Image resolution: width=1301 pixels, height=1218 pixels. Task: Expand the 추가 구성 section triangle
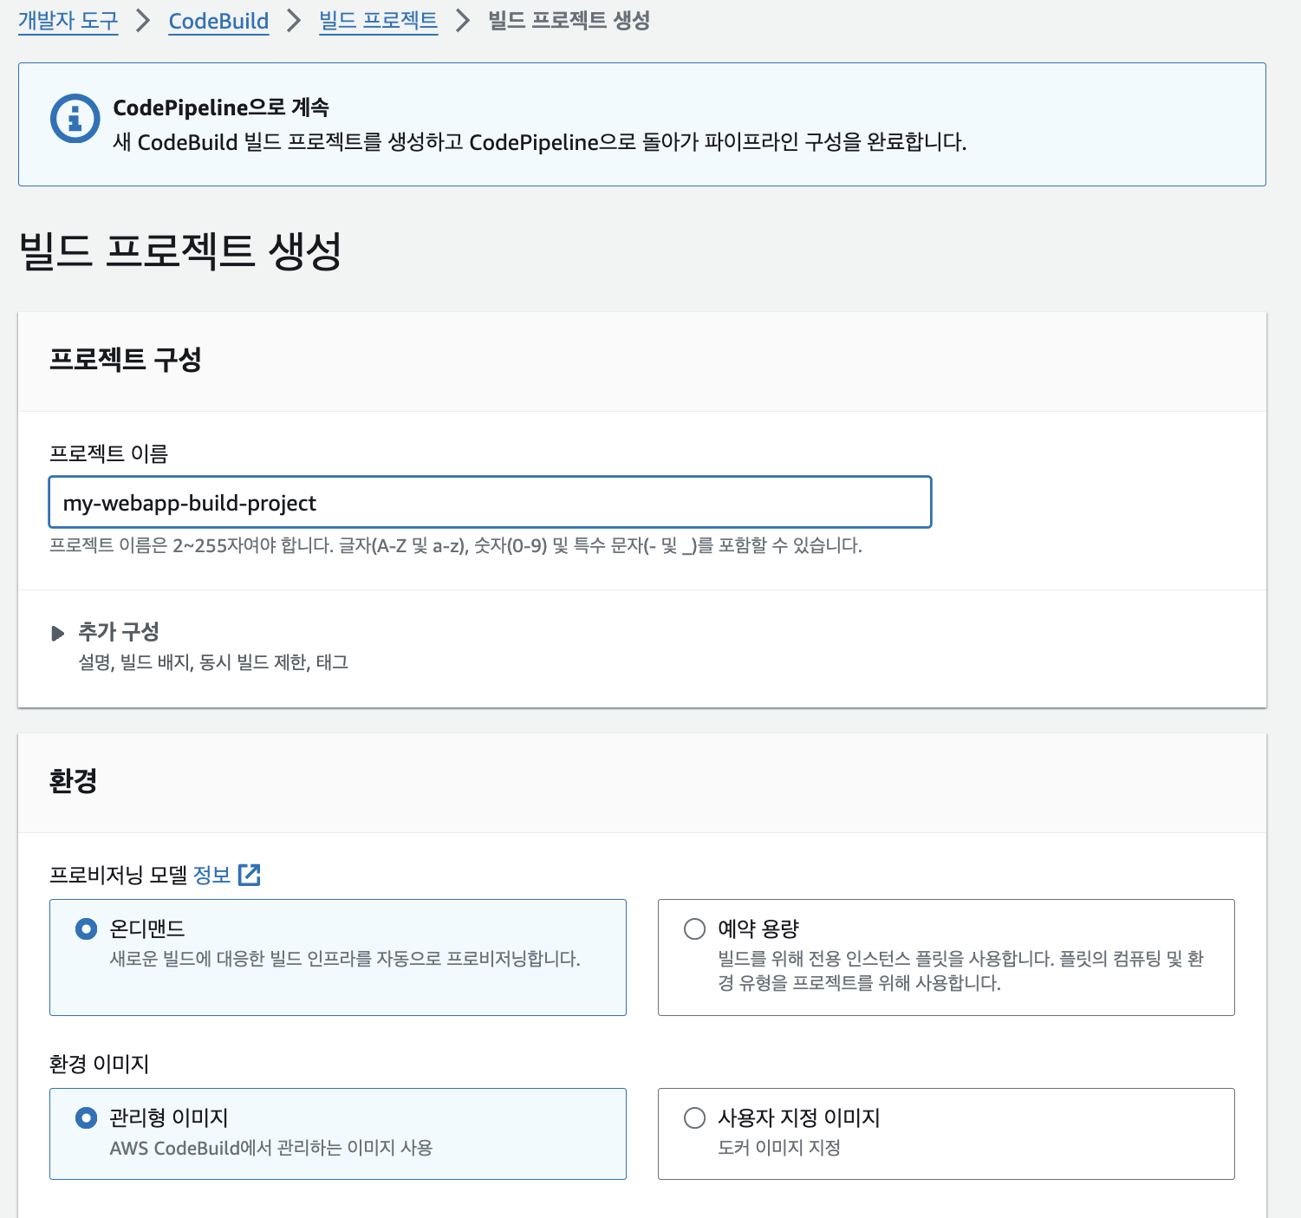pyautogui.click(x=57, y=633)
